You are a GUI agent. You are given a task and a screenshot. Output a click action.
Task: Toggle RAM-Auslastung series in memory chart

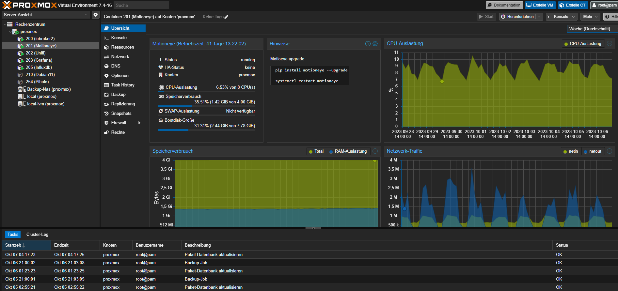pos(348,151)
